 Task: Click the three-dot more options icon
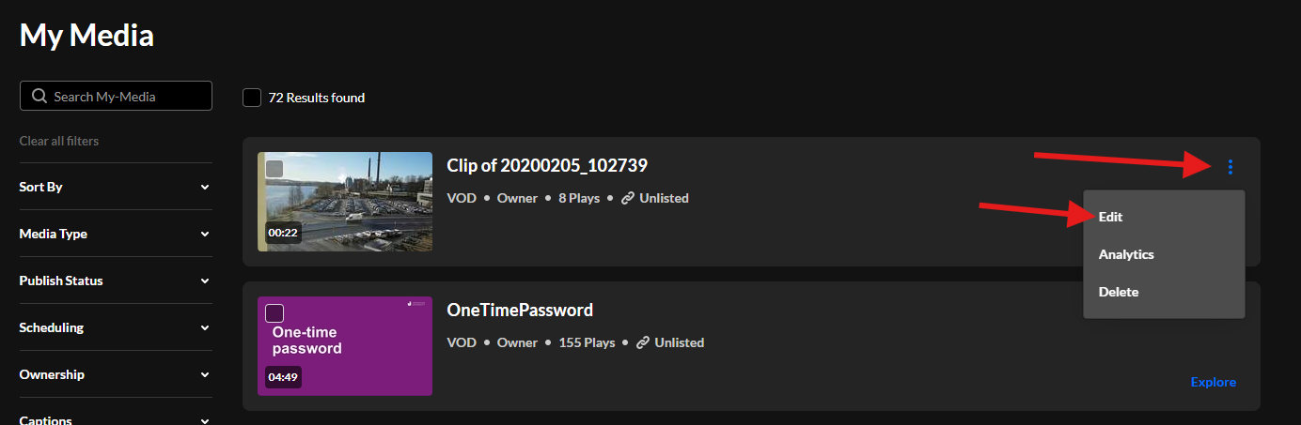point(1230,167)
